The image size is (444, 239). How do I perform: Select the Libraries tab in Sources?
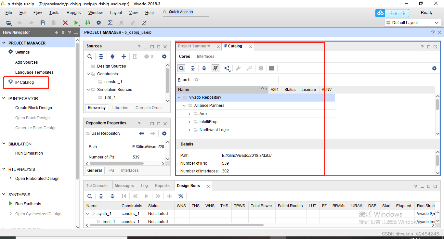pyautogui.click(x=120, y=108)
